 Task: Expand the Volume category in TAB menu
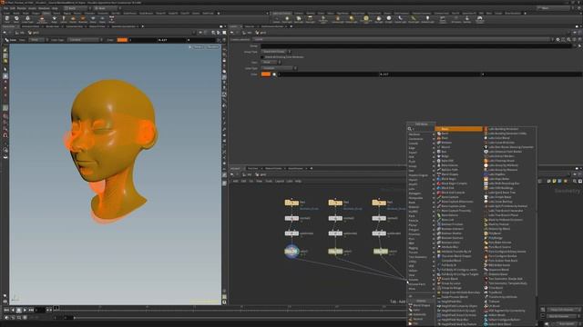(x=421, y=280)
